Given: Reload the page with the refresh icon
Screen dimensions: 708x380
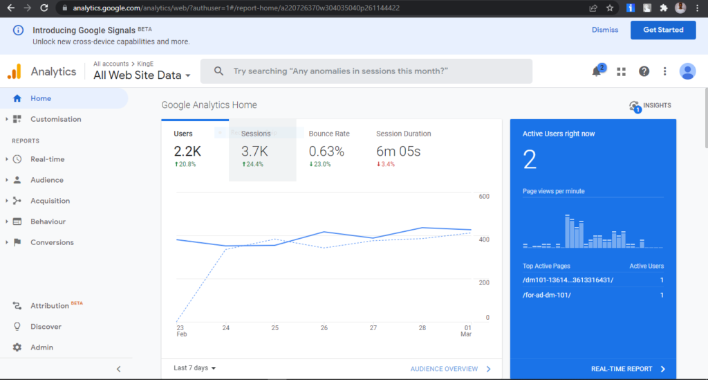Looking at the screenshot, I should point(44,8).
